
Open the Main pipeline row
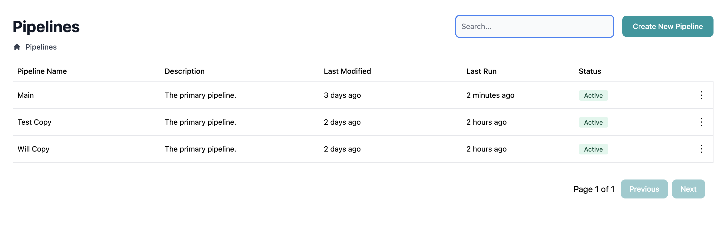point(26,95)
